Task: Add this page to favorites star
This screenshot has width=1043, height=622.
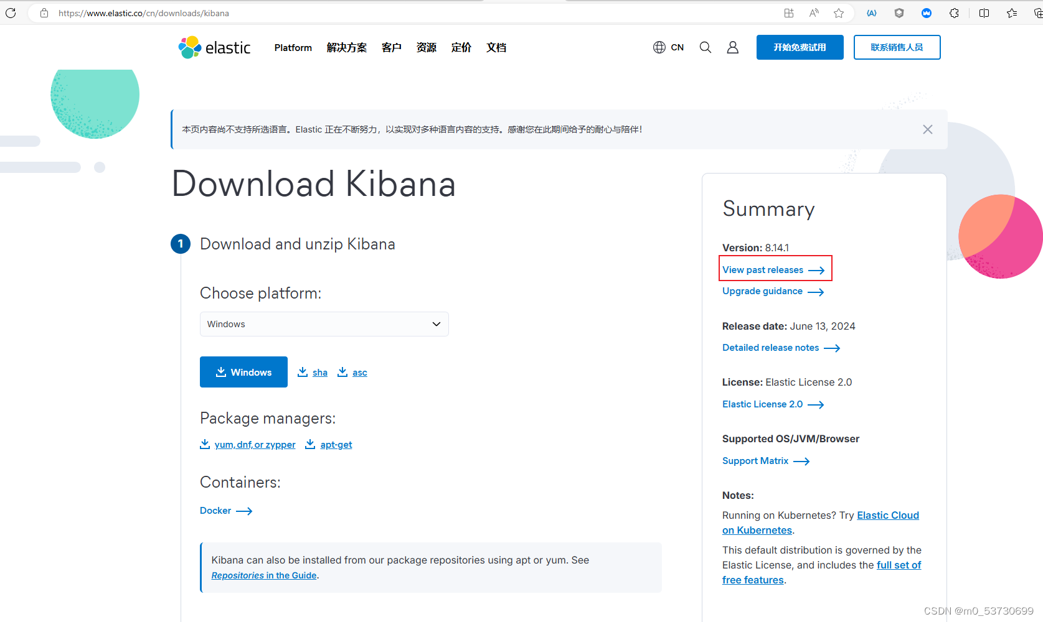Action: click(838, 12)
